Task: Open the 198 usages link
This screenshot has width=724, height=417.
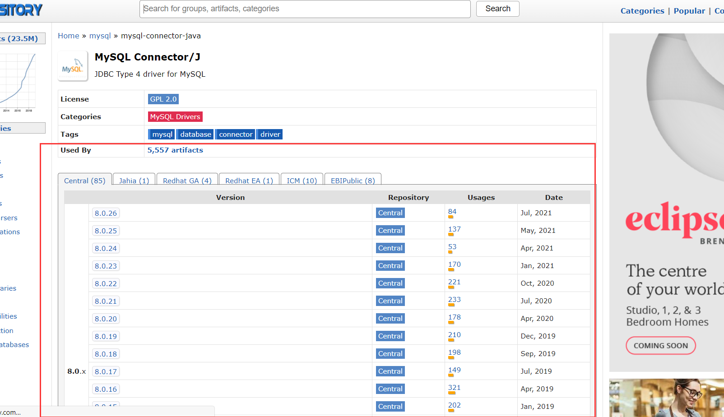Action: (455, 352)
